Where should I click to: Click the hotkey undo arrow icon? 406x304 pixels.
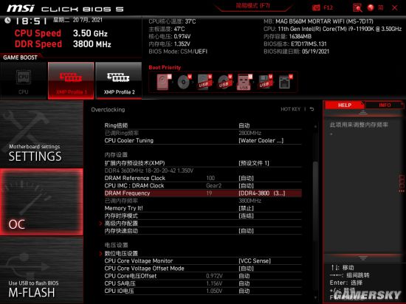point(312,109)
